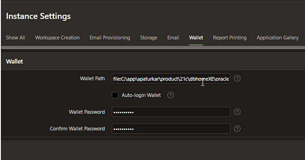Image resolution: width=305 pixels, height=160 pixels.
Task: Open help for Auto-login Wallet option
Action: pos(171,95)
